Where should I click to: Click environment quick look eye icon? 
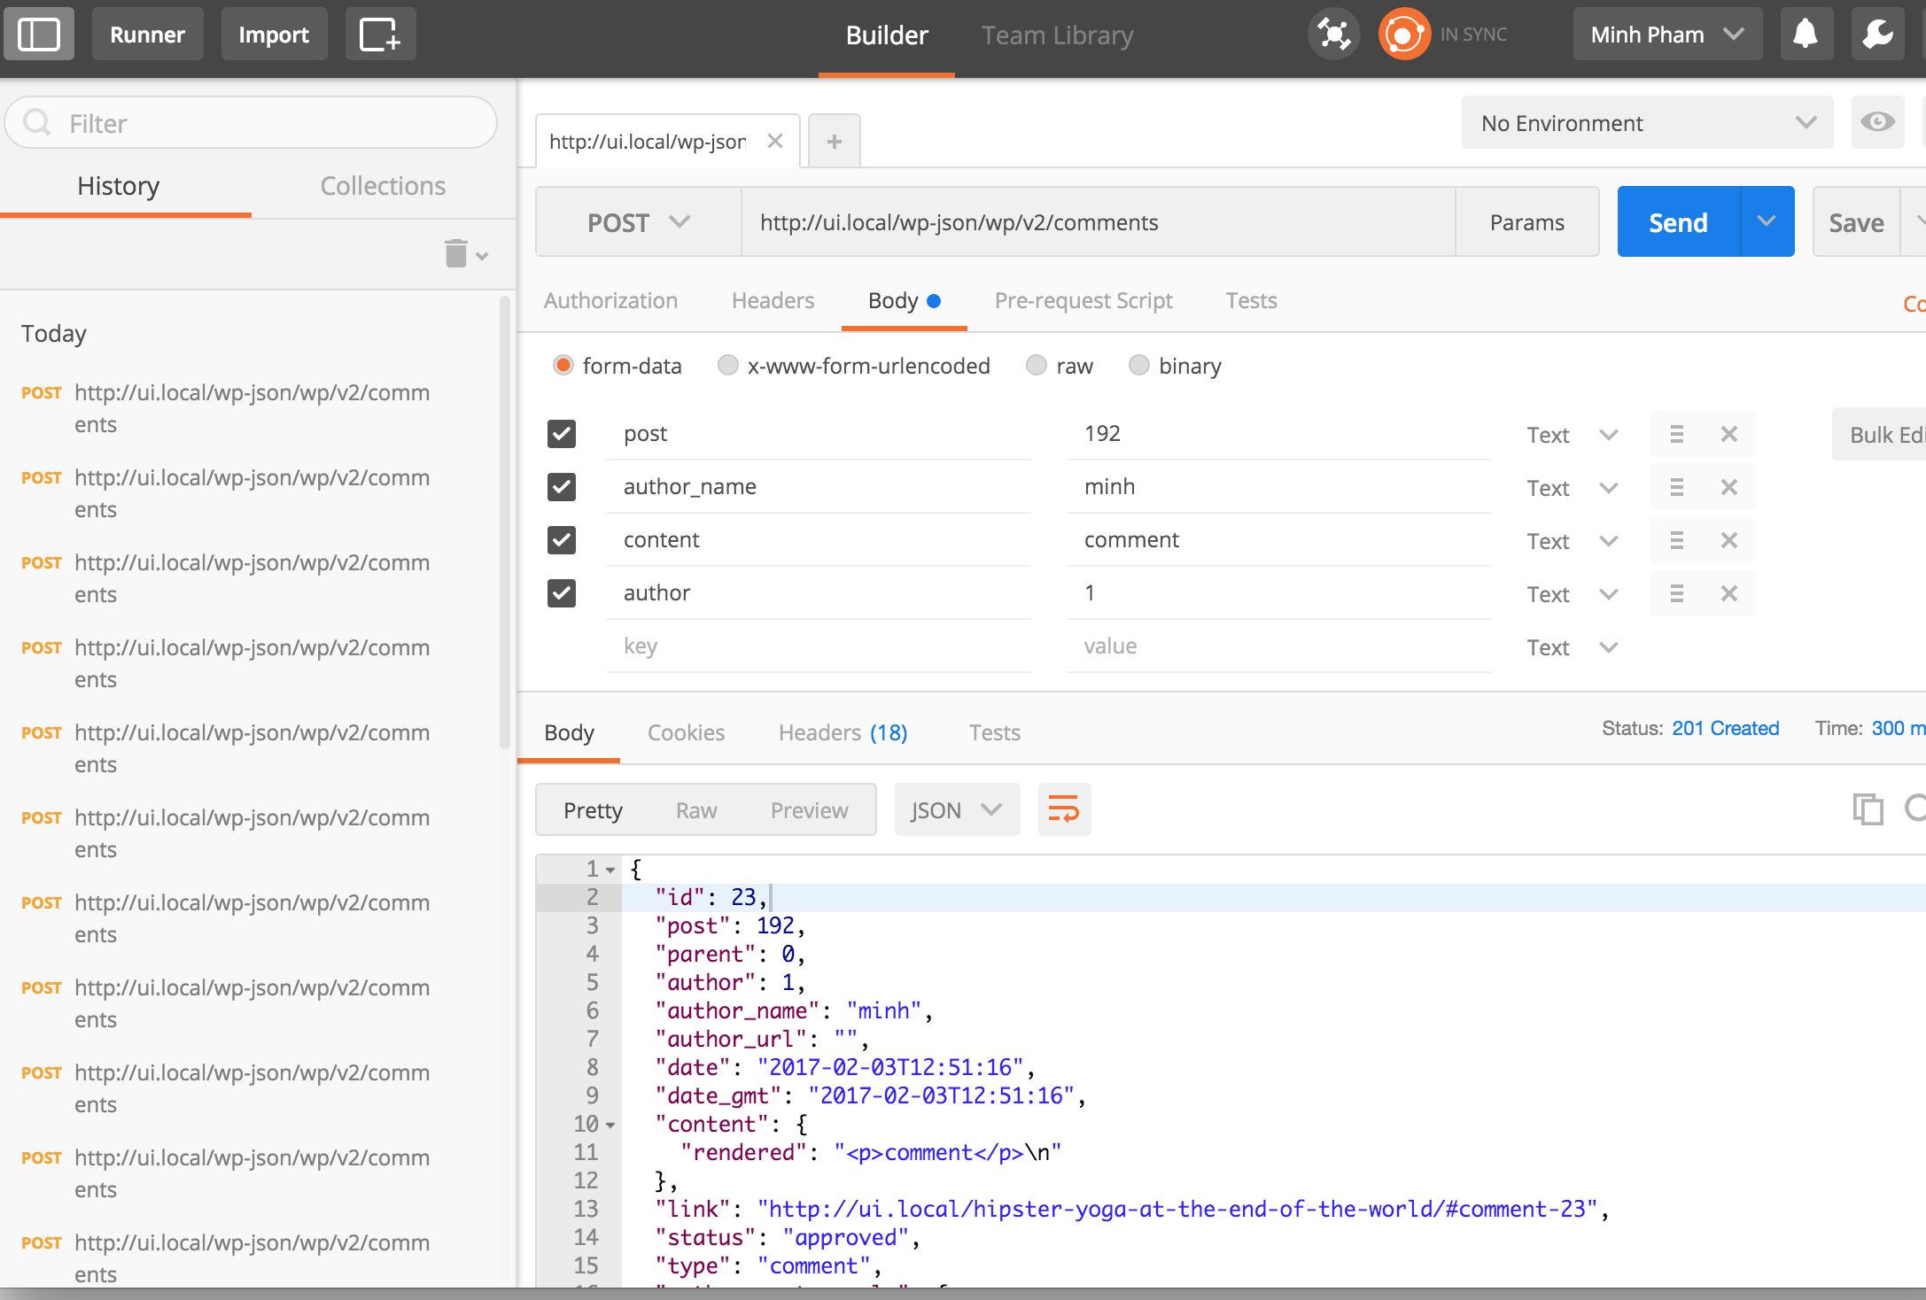[1877, 122]
